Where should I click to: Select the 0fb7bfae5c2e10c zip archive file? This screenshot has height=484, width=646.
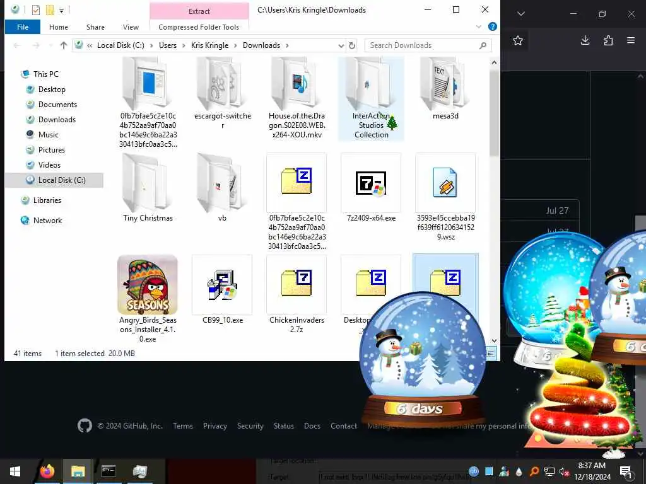click(297, 202)
